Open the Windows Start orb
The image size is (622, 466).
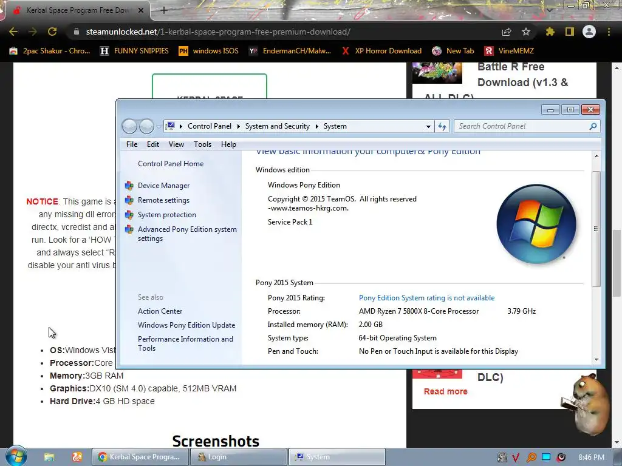click(16, 456)
